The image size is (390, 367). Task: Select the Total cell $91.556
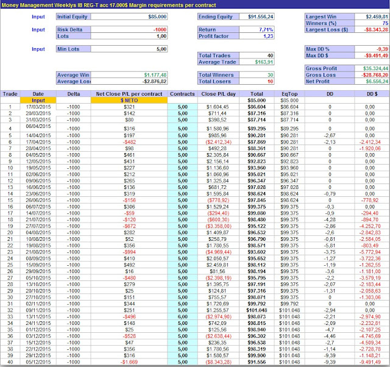pyautogui.click(x=257, y=362)
